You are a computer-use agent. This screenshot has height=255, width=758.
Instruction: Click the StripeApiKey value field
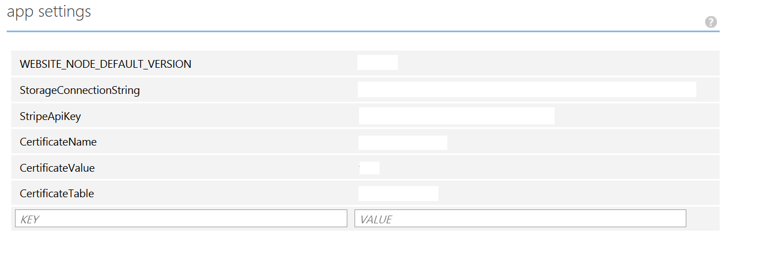pyautogui.click(x=457, y=116)
